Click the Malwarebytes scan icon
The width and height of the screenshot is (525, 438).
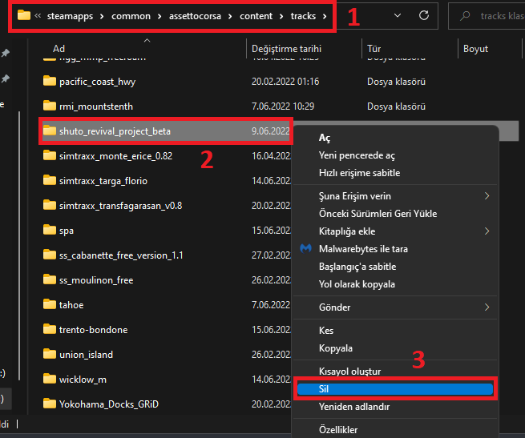click(x=306, y=249)
